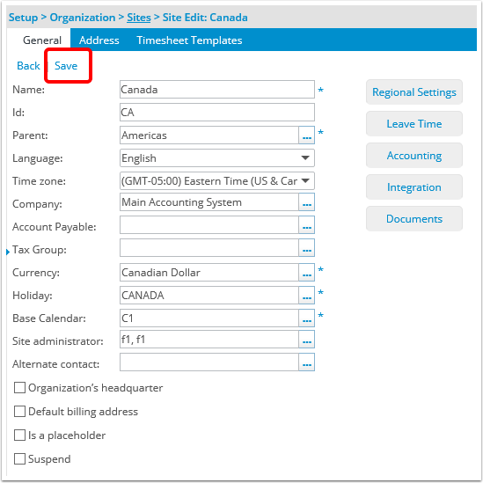Screen dimensions: 483x483
Task: Open the Regional Settings button
Action: pos(414,92)
